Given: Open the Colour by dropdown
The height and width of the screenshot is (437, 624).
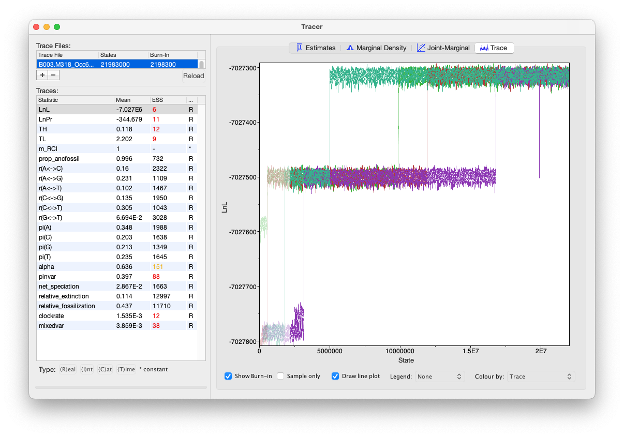Looking at the screenshot, I should click(541, 376).
